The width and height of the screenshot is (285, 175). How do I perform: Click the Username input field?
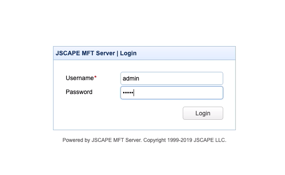click(x=171, y=78)
